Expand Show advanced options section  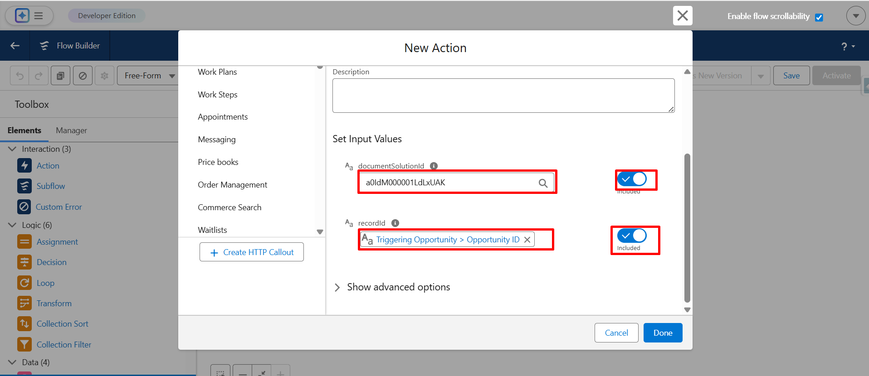(x=337, y=287)
